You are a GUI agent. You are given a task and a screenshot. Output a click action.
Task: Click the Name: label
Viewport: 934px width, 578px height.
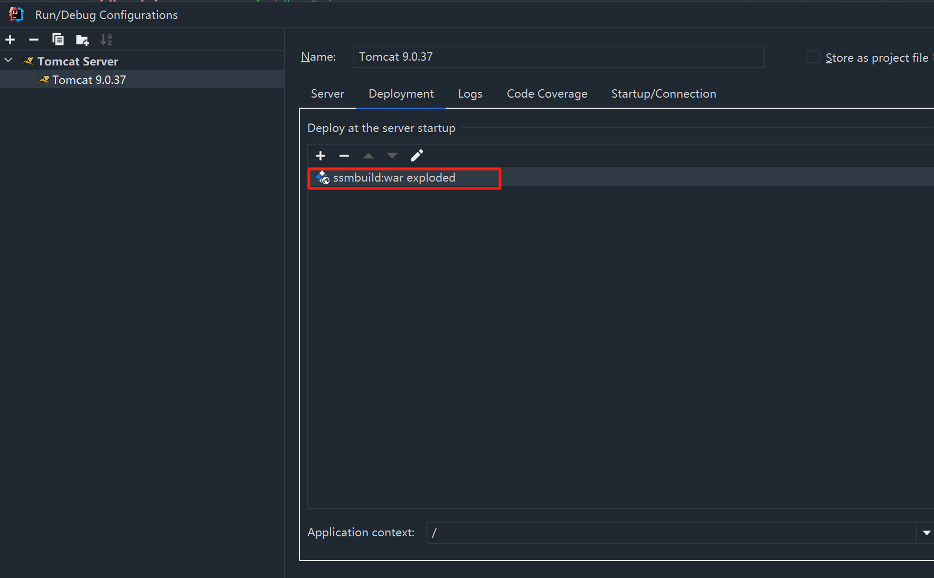tap(318, 57)
